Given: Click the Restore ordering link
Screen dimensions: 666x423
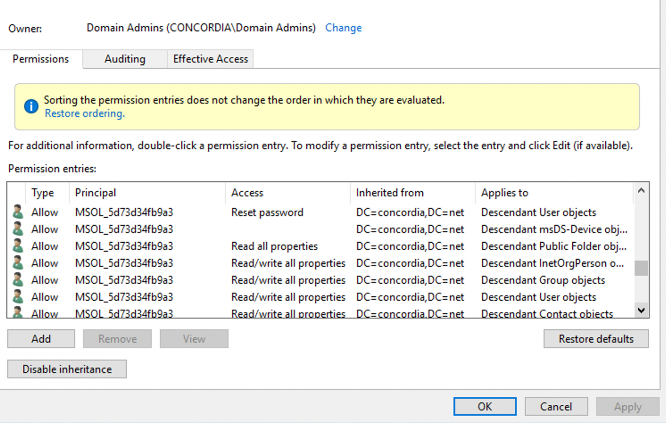Looking at the screenshot, I should tap(84, 113).
